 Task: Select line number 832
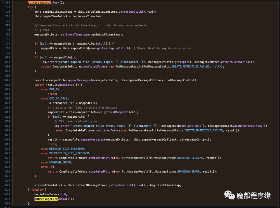point(8,203)
